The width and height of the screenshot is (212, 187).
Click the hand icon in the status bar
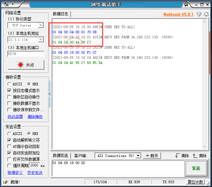click(6, 182)
